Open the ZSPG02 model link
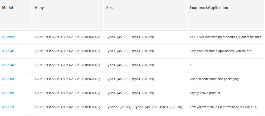 8,65
